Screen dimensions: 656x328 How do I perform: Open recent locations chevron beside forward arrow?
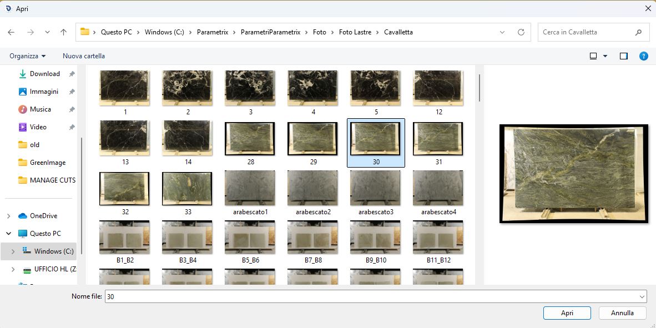(x=47, y=32)
